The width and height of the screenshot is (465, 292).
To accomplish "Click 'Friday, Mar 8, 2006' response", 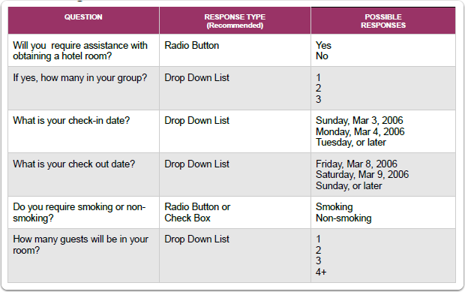I will pos(356,164).
